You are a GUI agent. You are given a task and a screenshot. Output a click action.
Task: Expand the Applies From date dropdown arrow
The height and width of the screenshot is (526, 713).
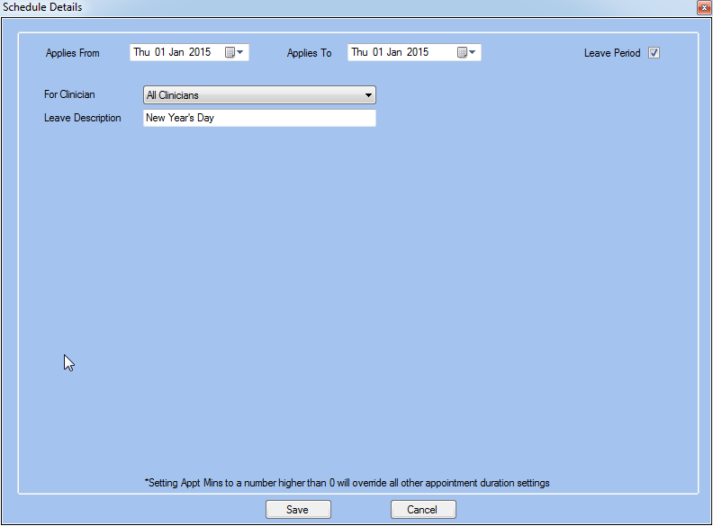tap(240, 53)
